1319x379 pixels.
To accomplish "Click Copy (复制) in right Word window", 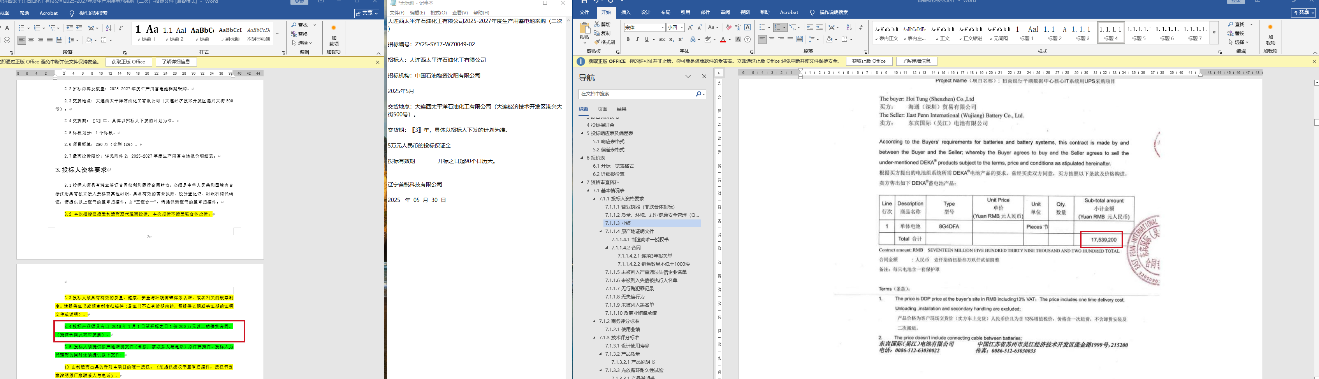I will point(602,33).
